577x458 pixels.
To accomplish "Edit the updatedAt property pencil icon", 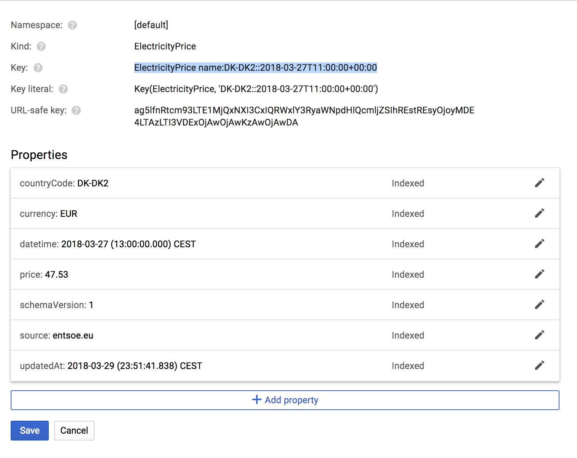I will pos(539,366).
